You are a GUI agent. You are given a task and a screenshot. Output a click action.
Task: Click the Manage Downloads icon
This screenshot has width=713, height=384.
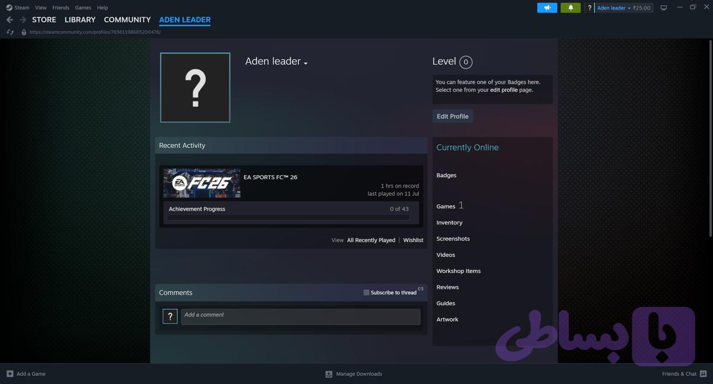[x=329, y=374]
